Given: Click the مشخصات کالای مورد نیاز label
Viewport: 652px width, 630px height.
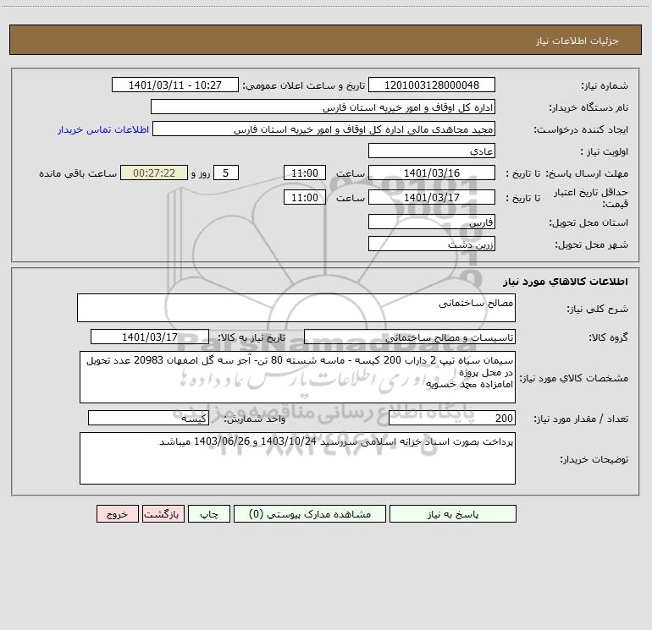Looking at the screenshot, I should (574, 378).
